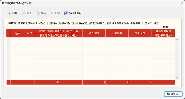Click the first row's 種目 cell

18,42
